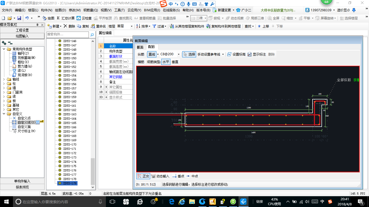Click 重命名 rename icon
The image size is (369, 207).
98,26
